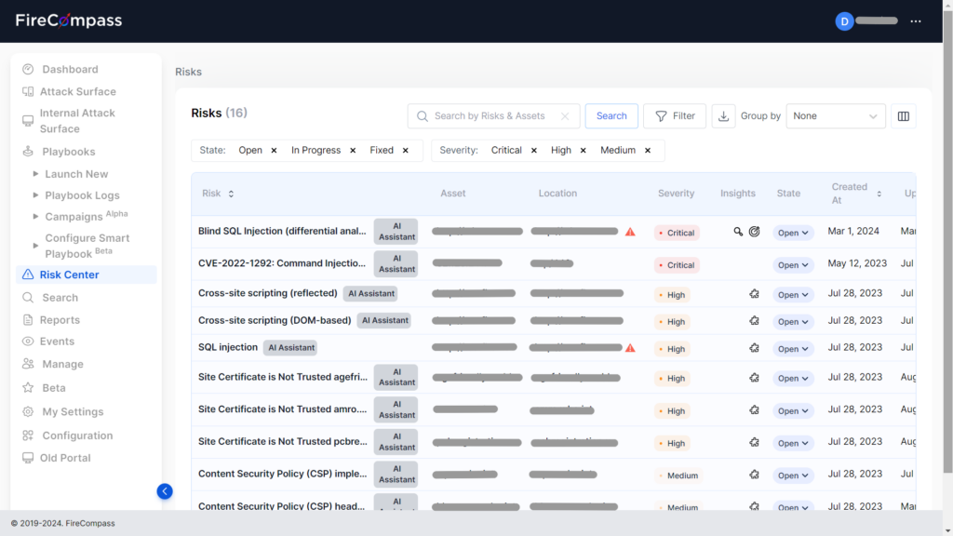Dismiss the Critical severity filter chip
The width and height of the screenshot is (953, 536).
(x=533, y=149)
